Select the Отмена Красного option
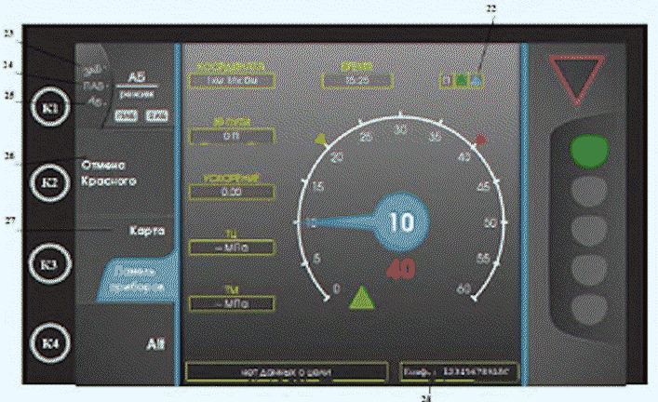 [109, 173]
